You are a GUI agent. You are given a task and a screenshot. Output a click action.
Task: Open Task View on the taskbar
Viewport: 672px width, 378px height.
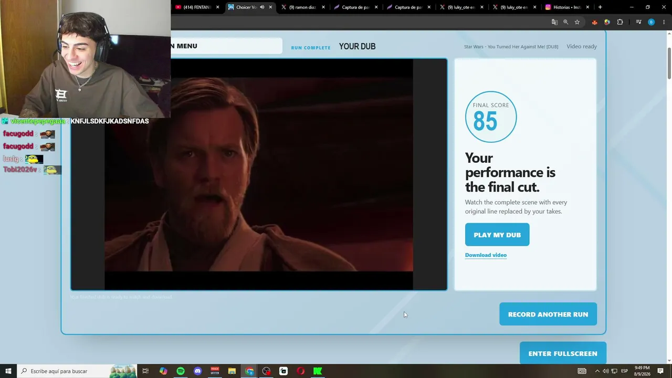coord(145,371)
